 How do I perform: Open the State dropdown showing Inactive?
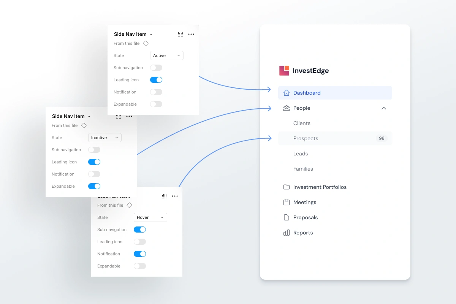(105, 138)
